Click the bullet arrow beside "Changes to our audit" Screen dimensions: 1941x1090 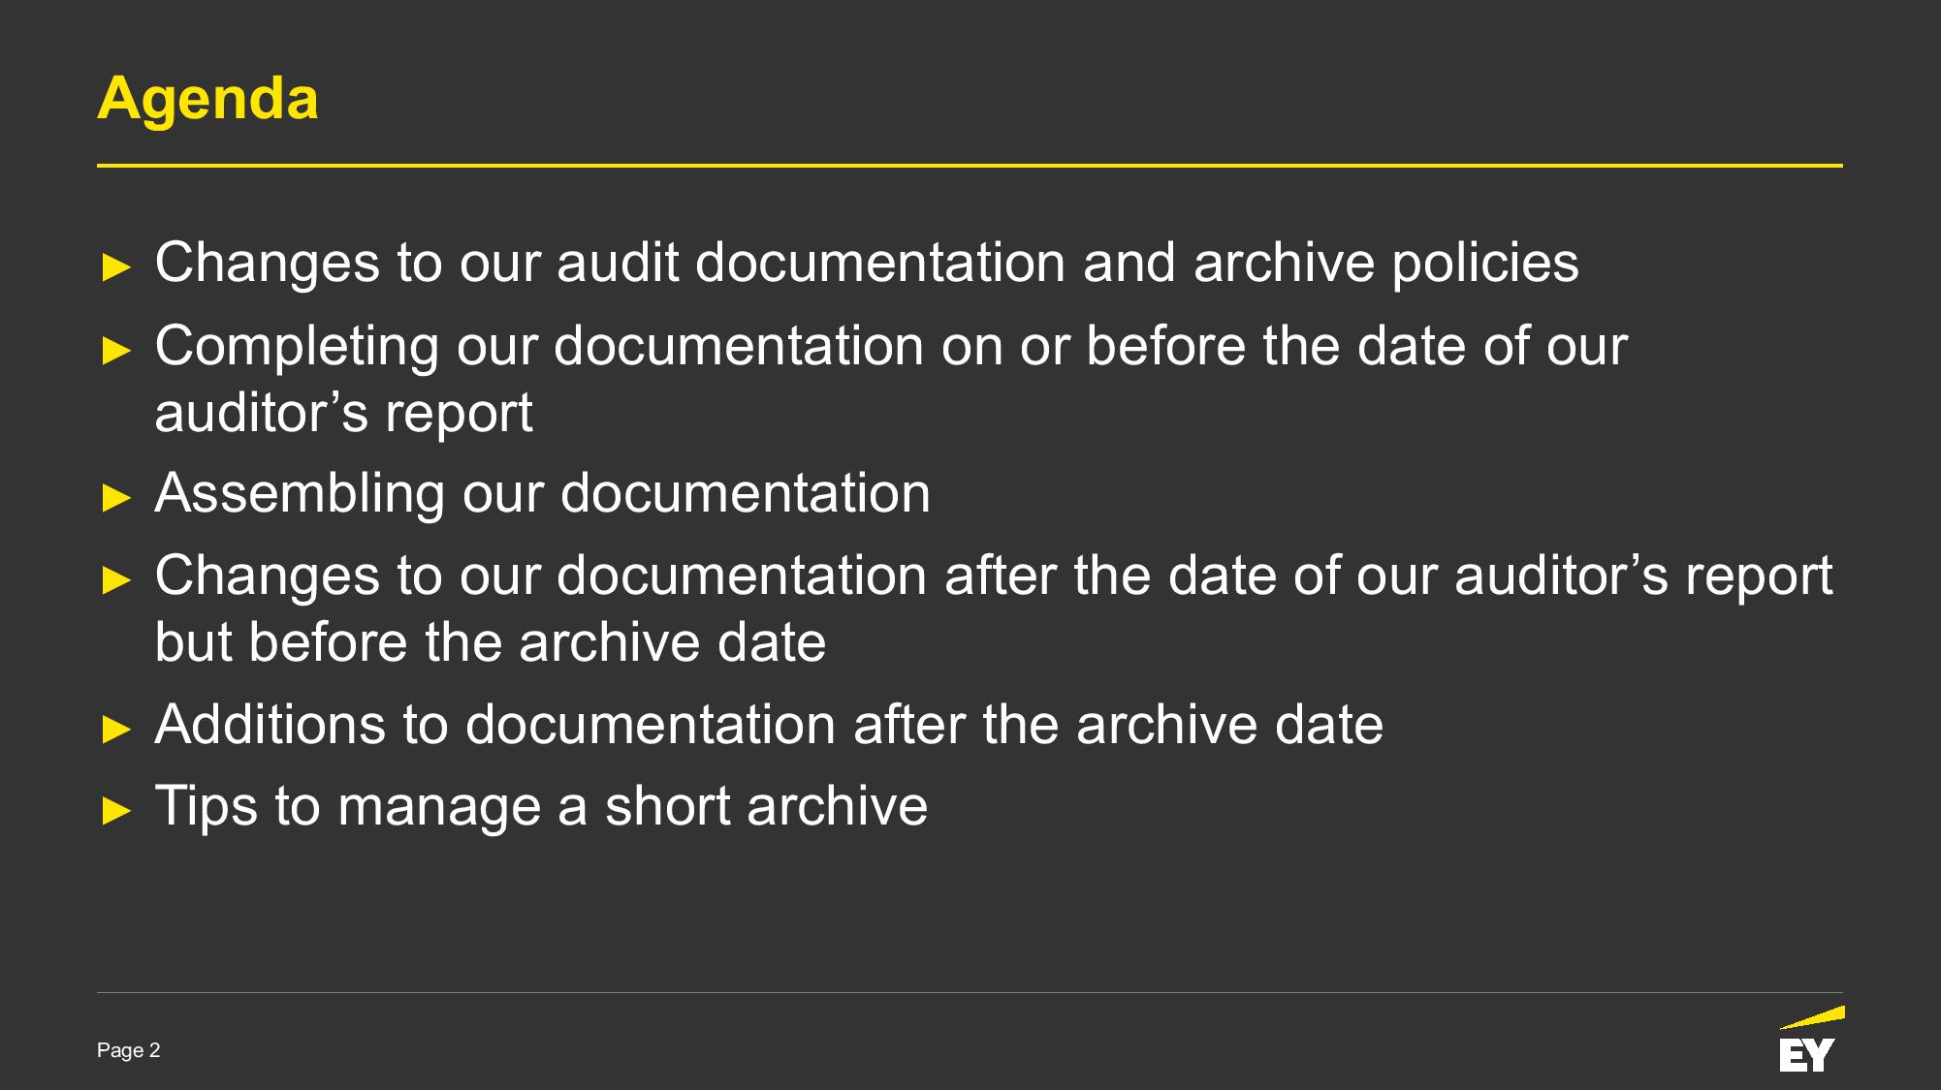click(x=115, y=267)
